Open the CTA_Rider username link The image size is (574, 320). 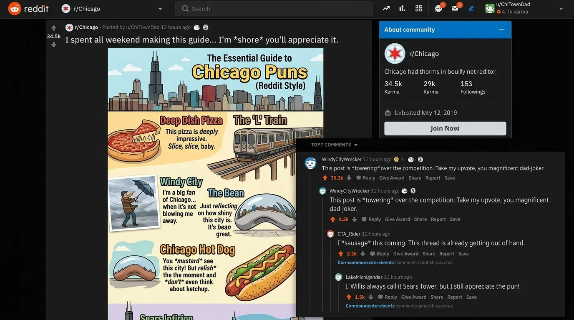coord(349,234)
